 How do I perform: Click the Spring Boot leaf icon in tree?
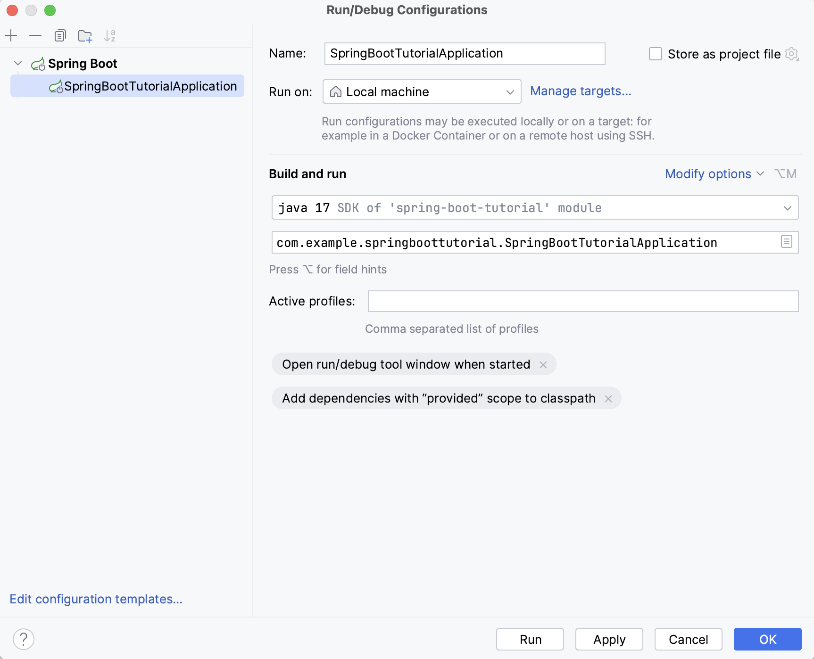[x=39, y=63]
